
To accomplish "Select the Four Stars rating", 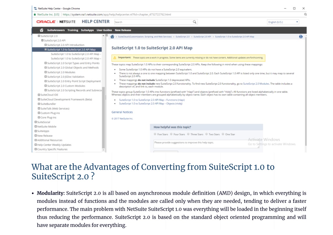I will [x=171, y=134].
